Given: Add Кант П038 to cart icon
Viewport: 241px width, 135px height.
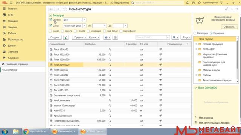Looking at the screenshot, I should 160,111.
